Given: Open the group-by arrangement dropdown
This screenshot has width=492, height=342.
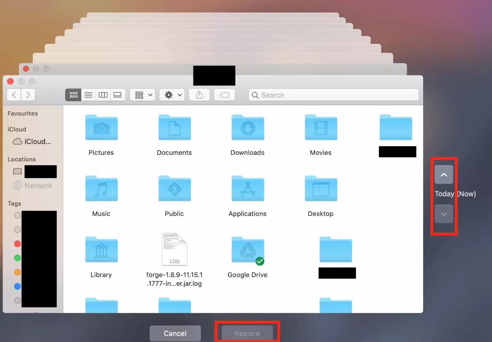Looking at the screenshot, I should click(x=142, y=95).
